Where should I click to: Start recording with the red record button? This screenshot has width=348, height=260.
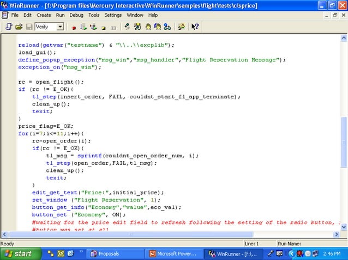click(74, 27)
